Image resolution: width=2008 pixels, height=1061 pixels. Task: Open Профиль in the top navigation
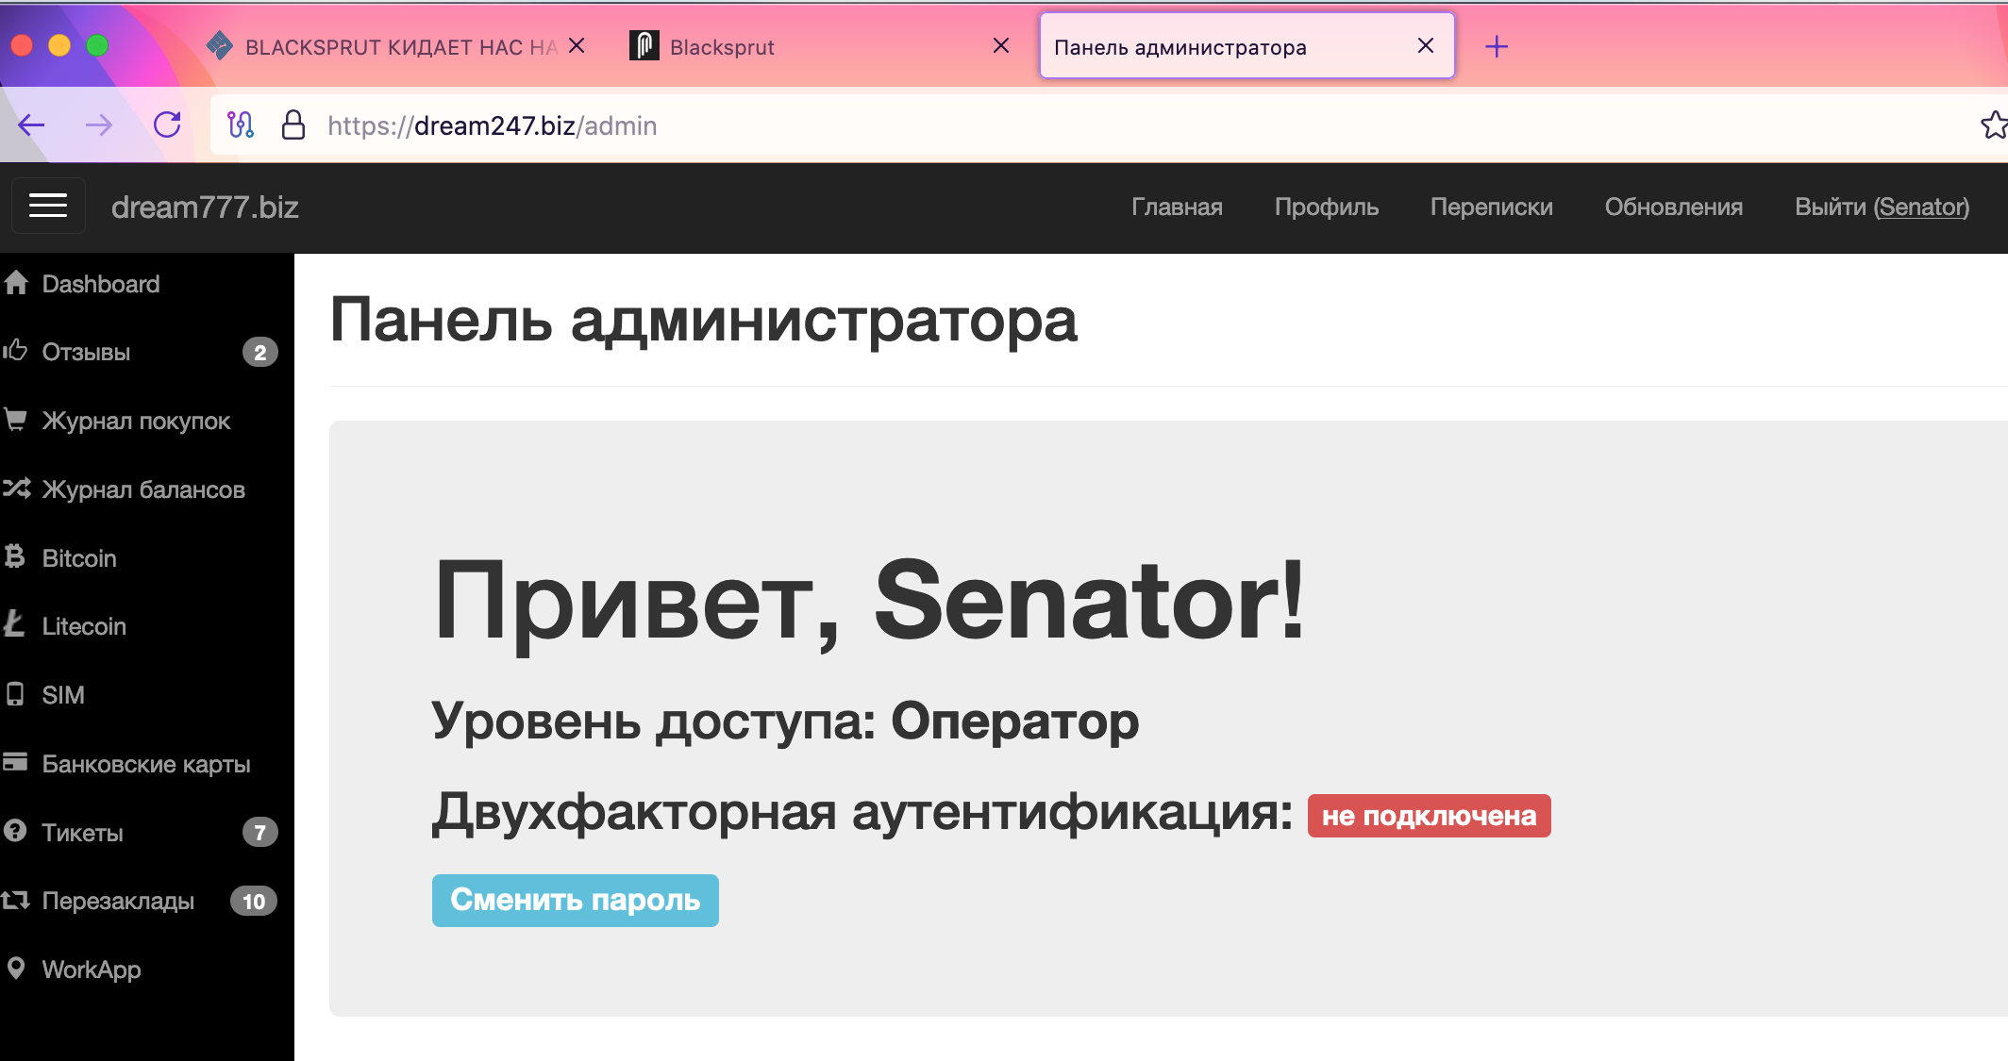coord(1326,207)
